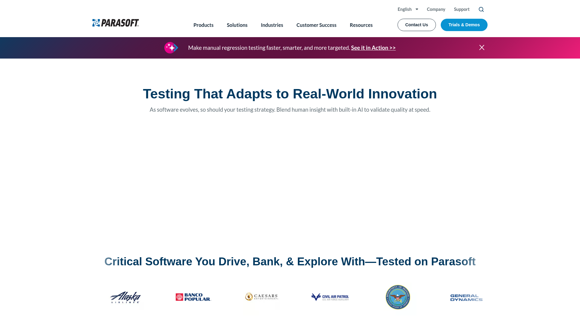
Task: Expand the Products menu
Action: pos(203,25)
